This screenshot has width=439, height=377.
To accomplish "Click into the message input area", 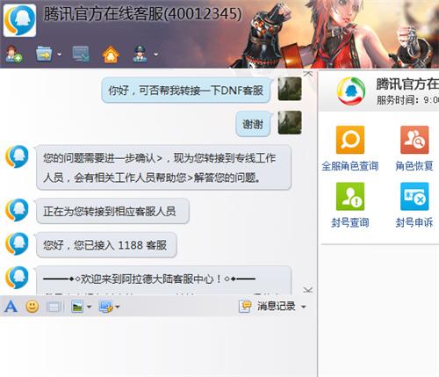I will point(158,346).
